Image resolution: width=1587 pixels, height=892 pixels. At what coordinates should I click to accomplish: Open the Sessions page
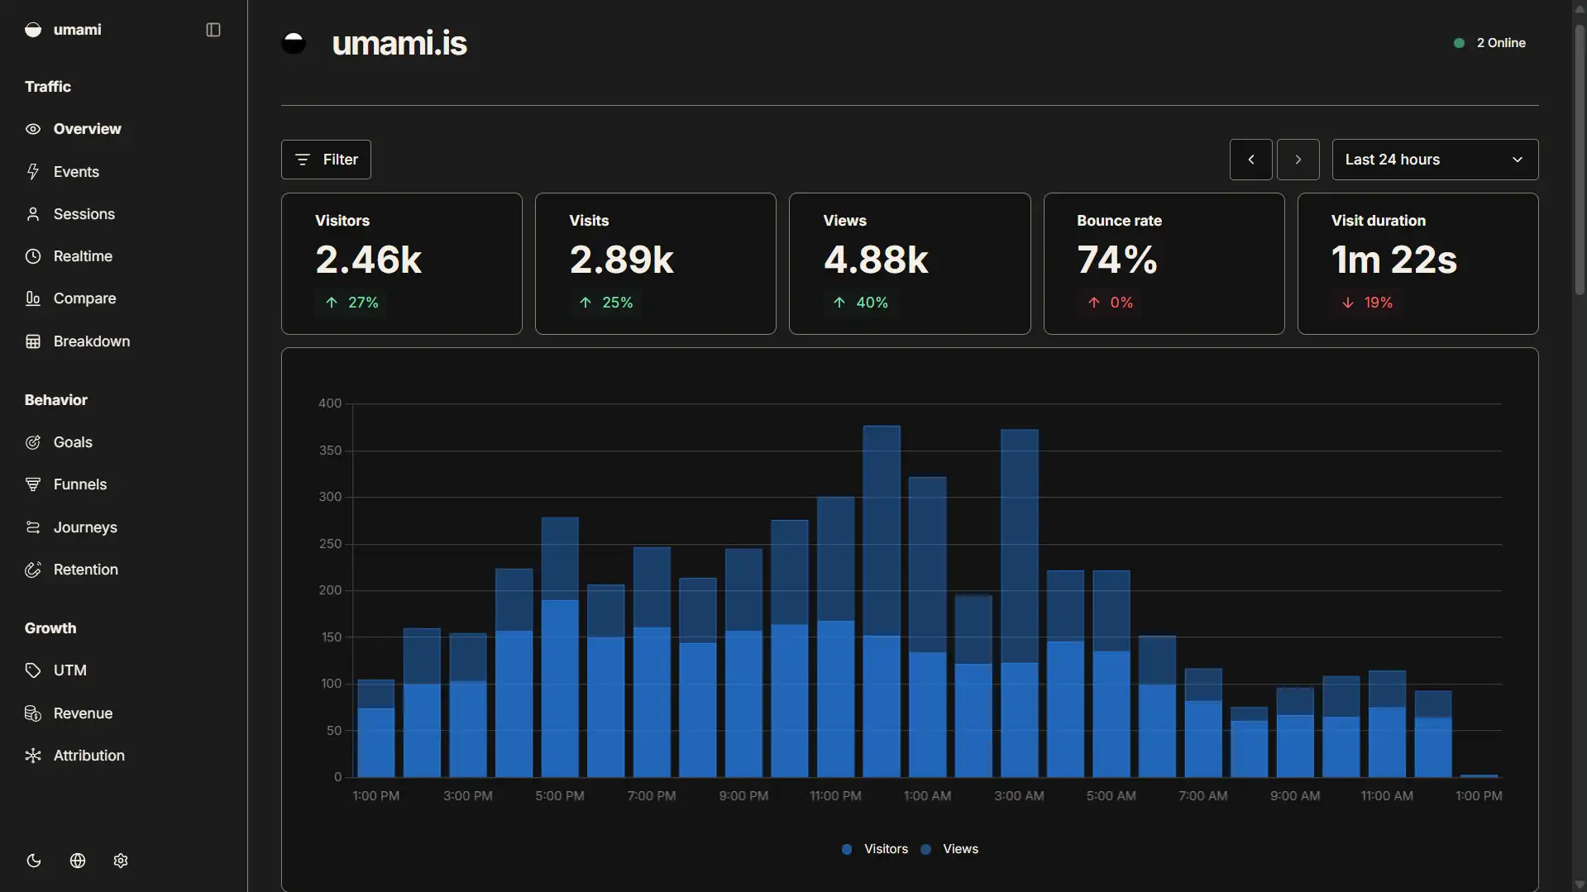pyautogui.click(x=84, y=214)
